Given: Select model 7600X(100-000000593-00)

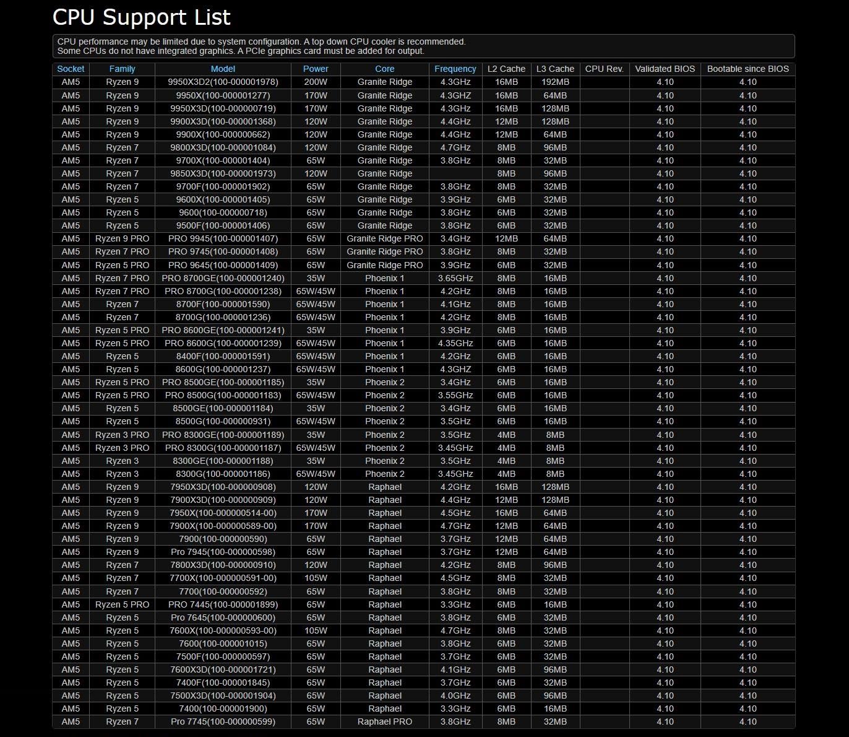Looking at the screenshot, I should [223, 630].
